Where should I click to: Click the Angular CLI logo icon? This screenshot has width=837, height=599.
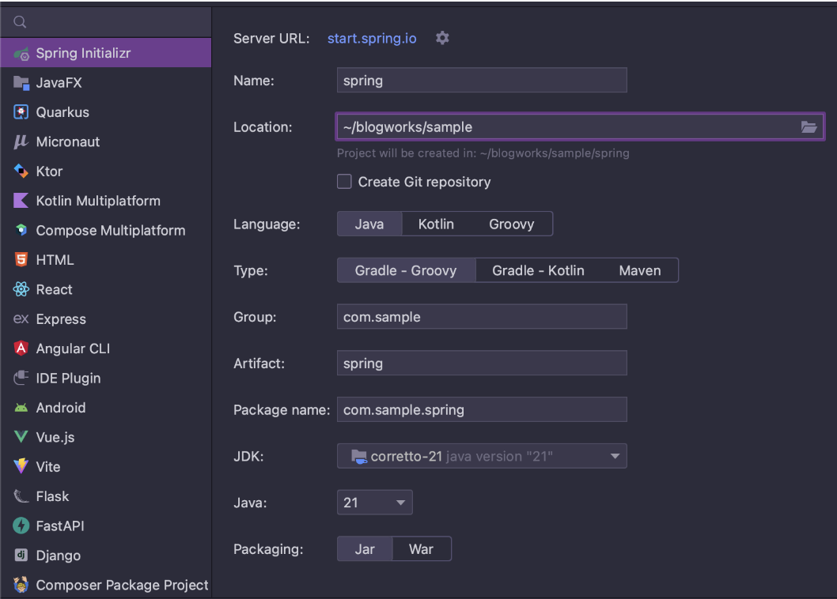pos(21,348)
